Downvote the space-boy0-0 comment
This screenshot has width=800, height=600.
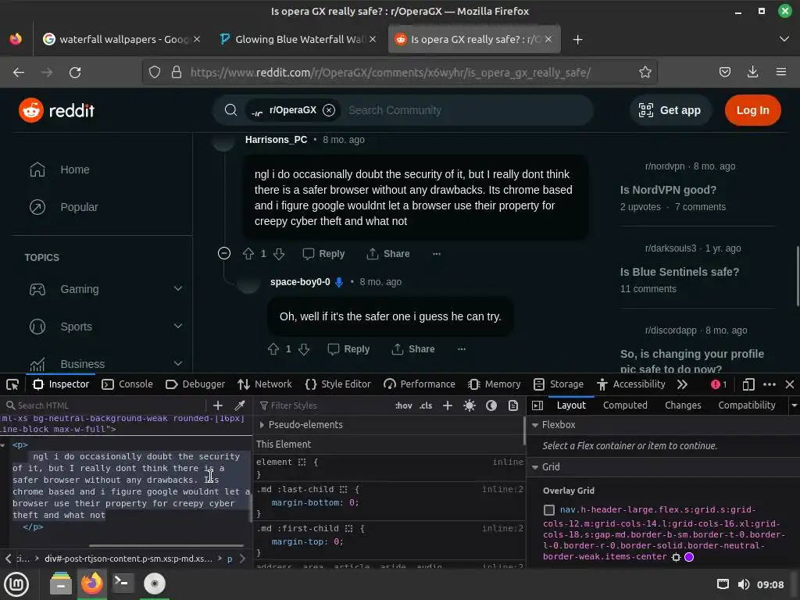tap(304, 349)
